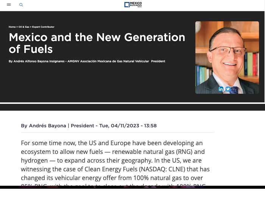Viewport: 265px width, 199px height.
Task: Click author name Andrés Alfonso Bayona Insignares
Action: (x=39, y=61)
